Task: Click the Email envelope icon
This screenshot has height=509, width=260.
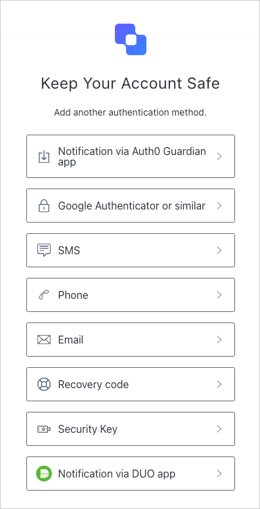Action: coord(44,340)
